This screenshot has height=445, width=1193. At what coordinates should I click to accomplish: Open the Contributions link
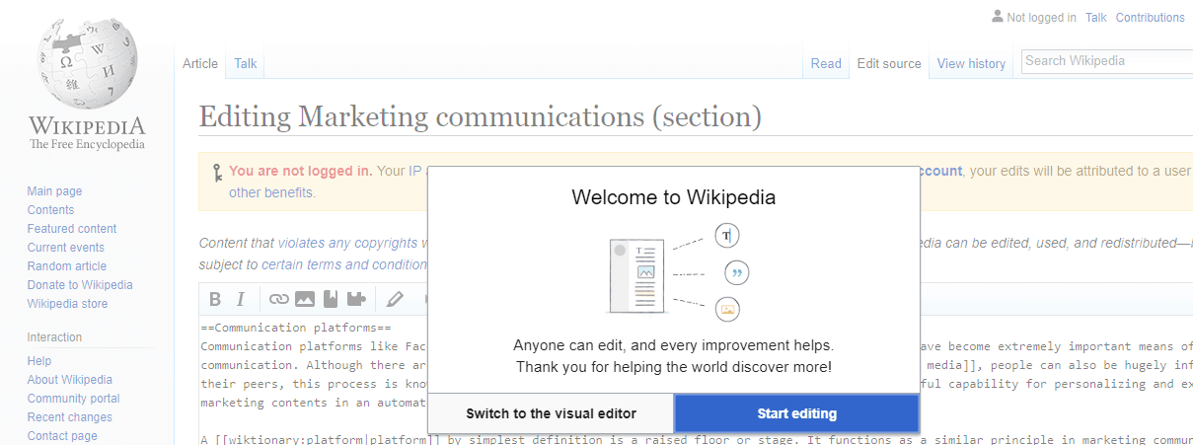[x=1151, y=17]
